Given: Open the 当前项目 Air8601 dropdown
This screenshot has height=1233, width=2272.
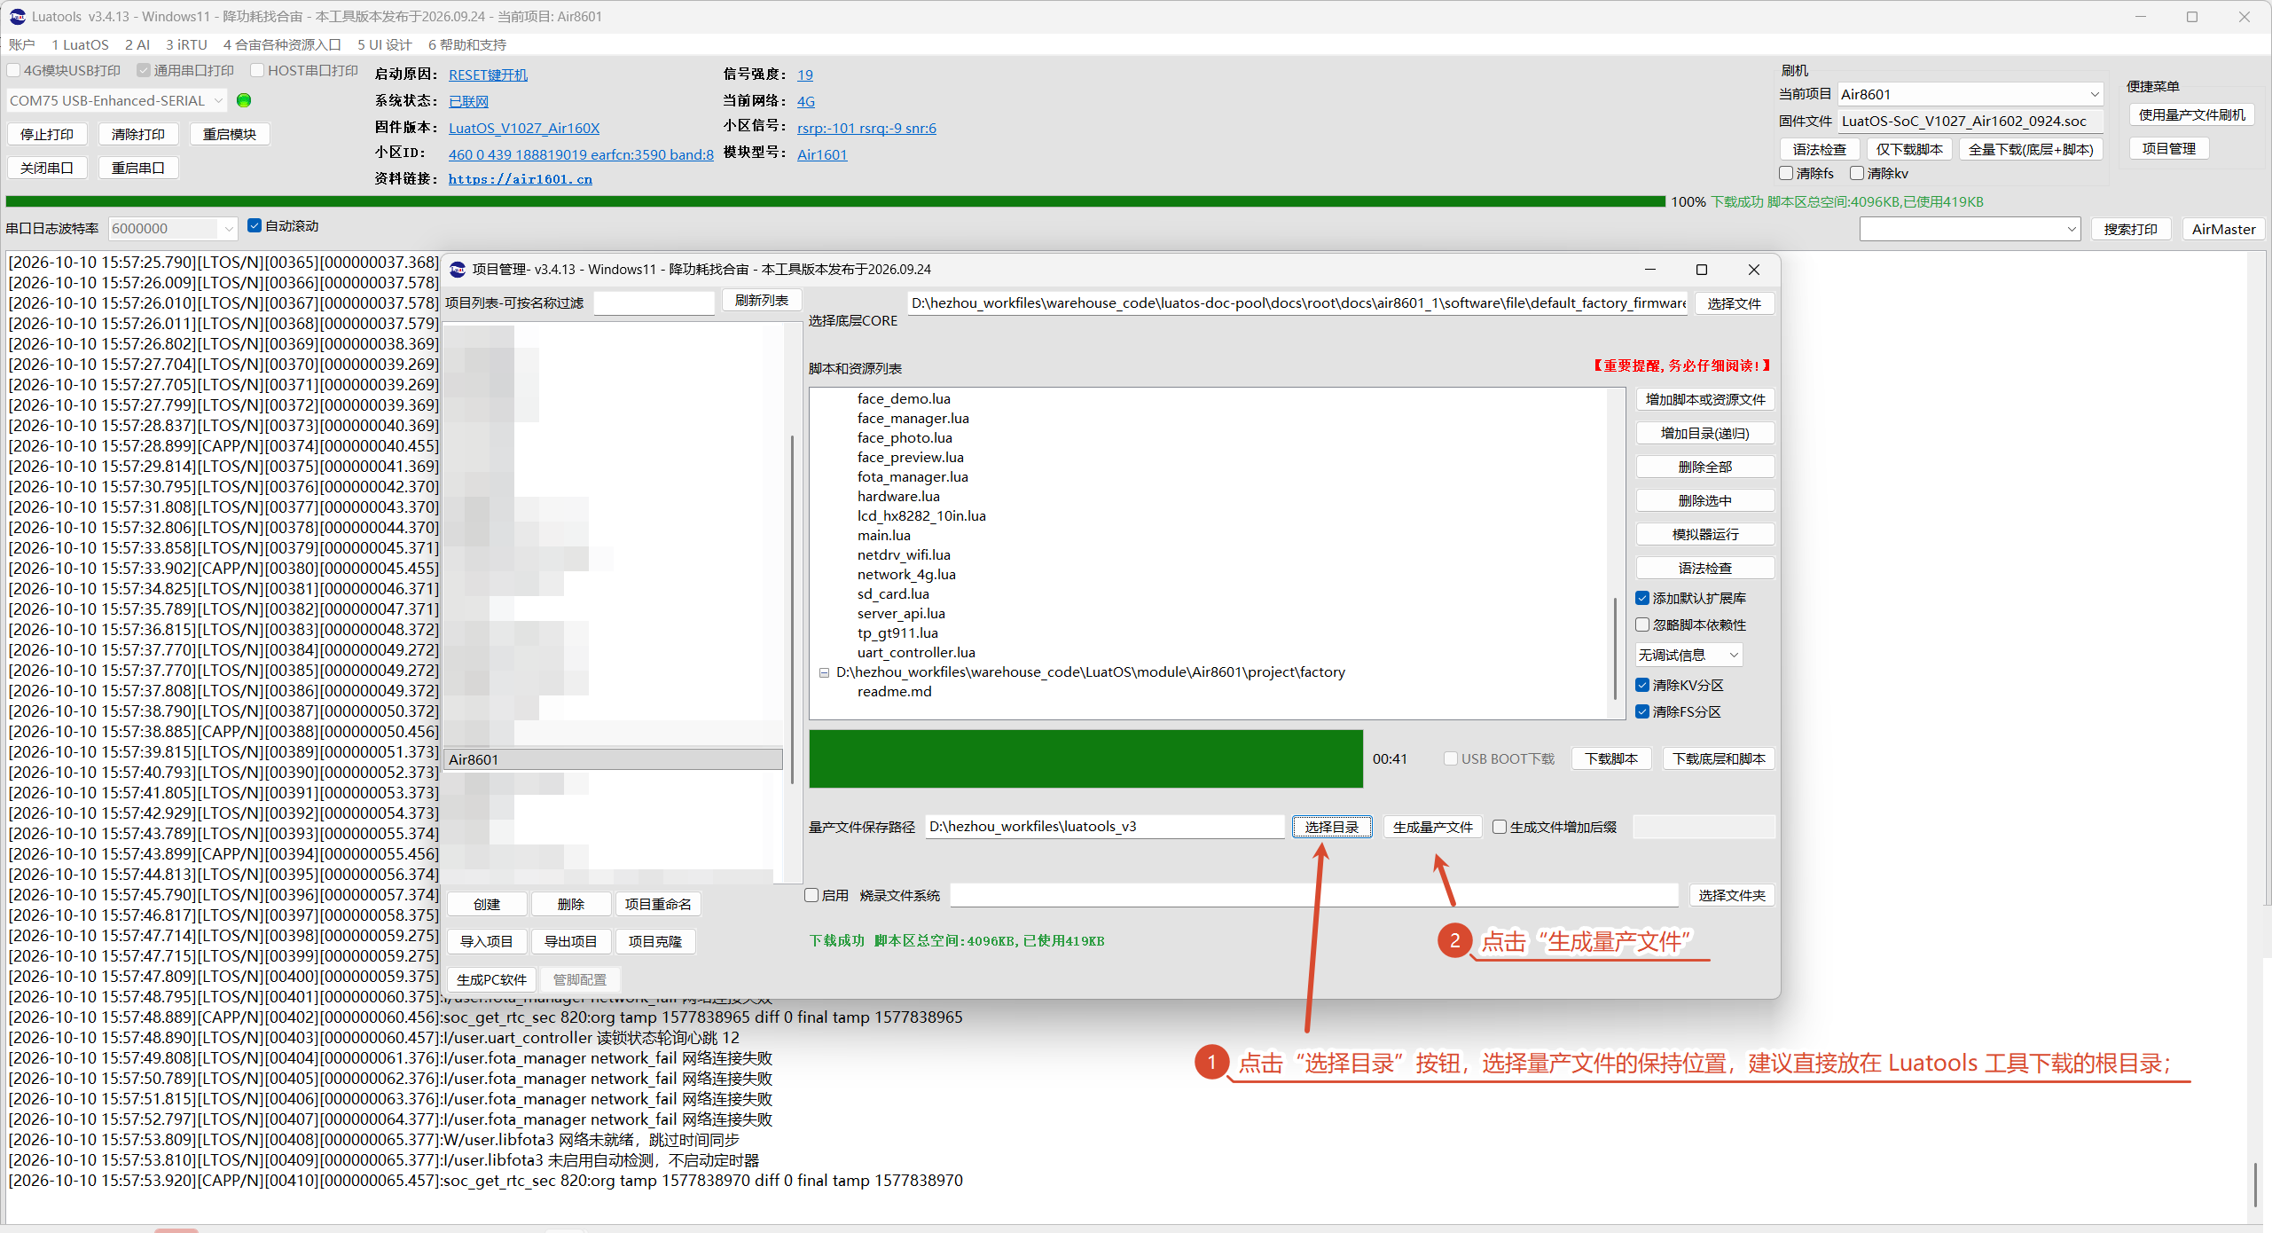Looking at the screenshot, I should [x=1970, y=94].
